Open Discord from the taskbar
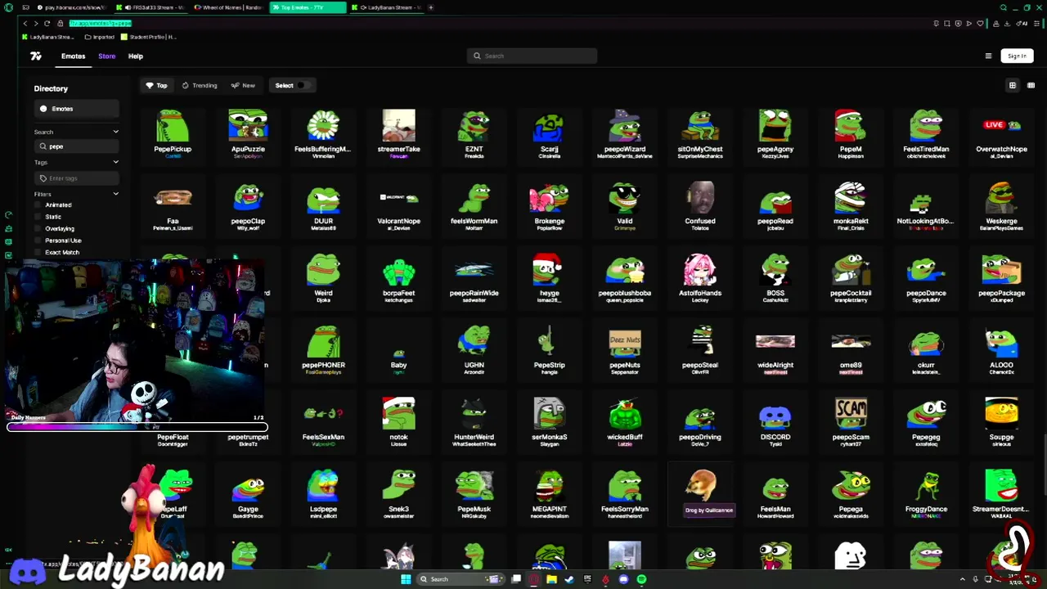 pos(623,579)
